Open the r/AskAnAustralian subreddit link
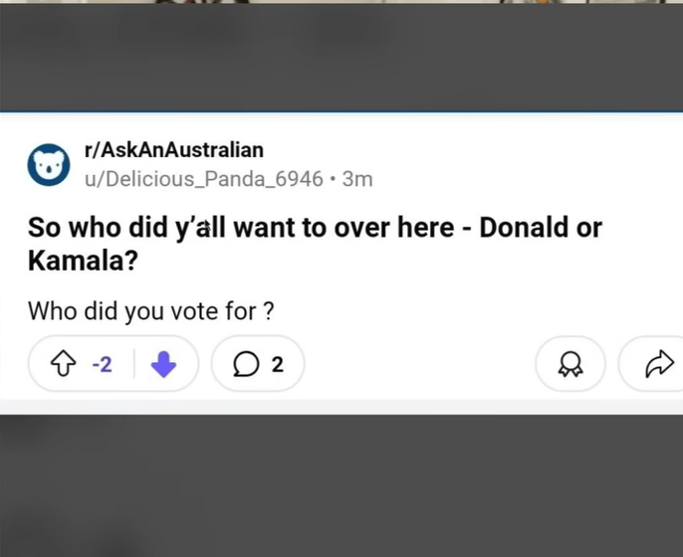Screen dimensions: 683x557 [x=174, y=150]
